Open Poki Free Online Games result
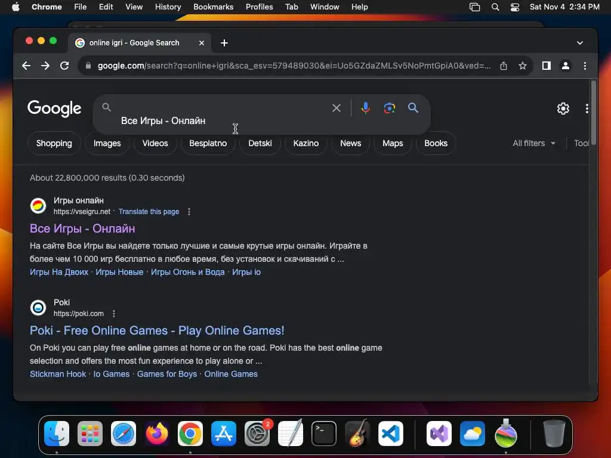The width and height of the screenshot is (611, 458). 157,330
